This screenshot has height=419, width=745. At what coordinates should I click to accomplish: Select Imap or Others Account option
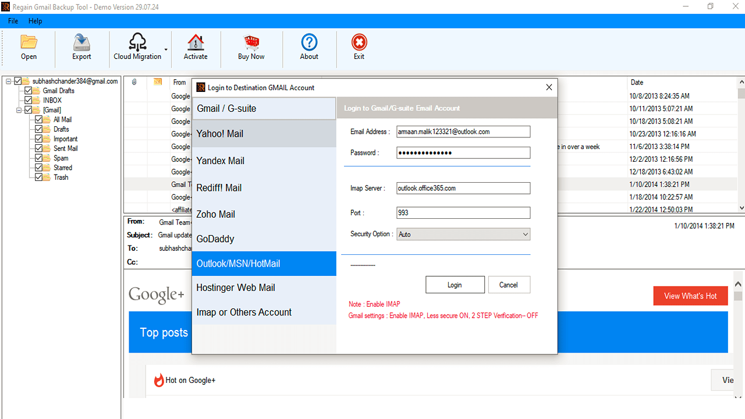click(x=264, y=312)
